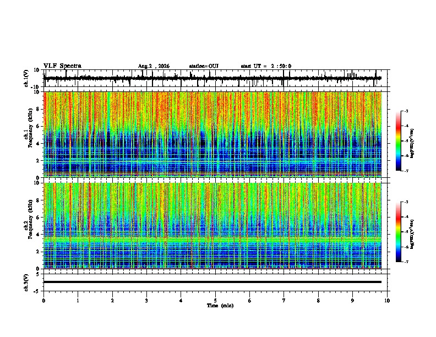Click the flat ch.3 voltage trace line

(212, 282)
